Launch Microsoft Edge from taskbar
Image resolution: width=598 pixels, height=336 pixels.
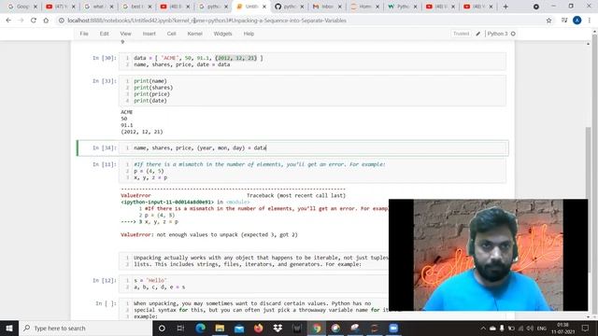click(201, 328)
